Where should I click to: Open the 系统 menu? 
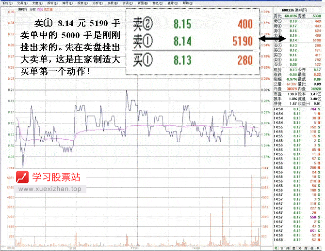point(7,3)
